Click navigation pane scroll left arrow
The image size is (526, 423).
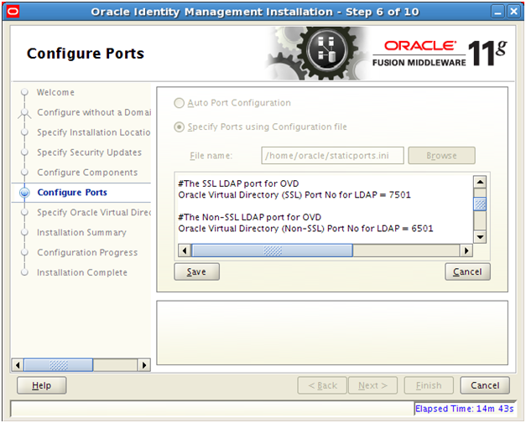(x=18, y=364)
